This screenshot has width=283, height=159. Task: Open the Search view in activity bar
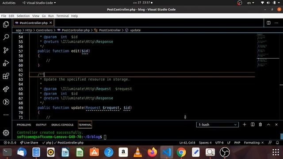click(x=6, y=37)
